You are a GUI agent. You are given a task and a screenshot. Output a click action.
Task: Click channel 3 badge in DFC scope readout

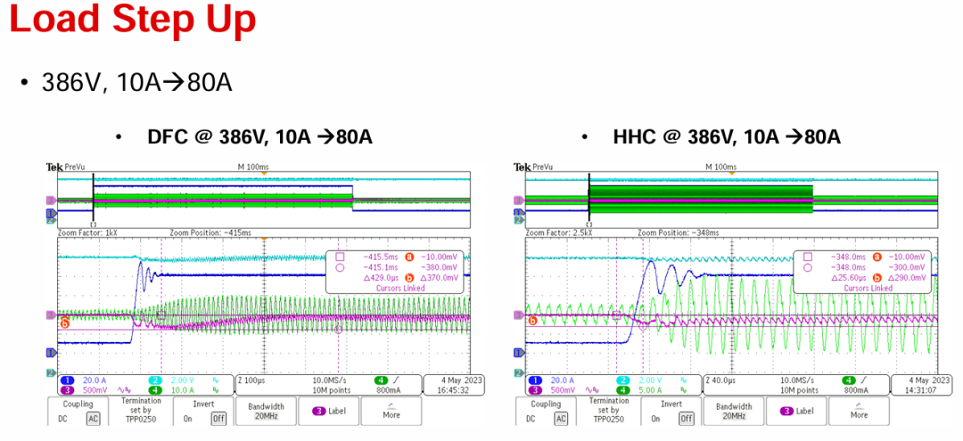click(x=70, y=389)
